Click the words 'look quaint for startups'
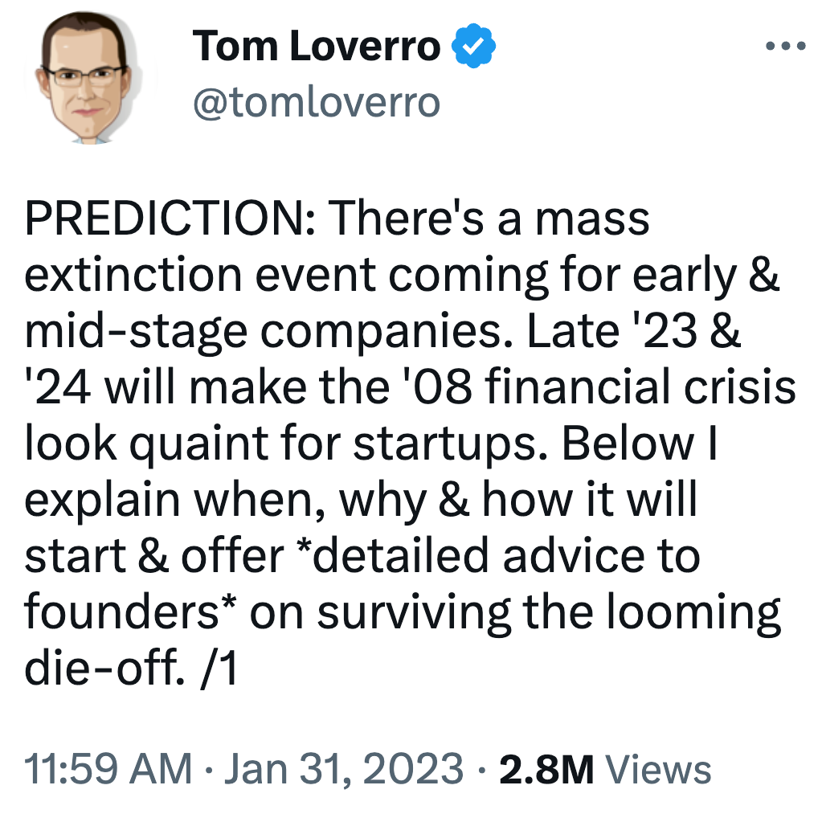Image resolution: width=818 pixels, height=818 pixels. 286,445
